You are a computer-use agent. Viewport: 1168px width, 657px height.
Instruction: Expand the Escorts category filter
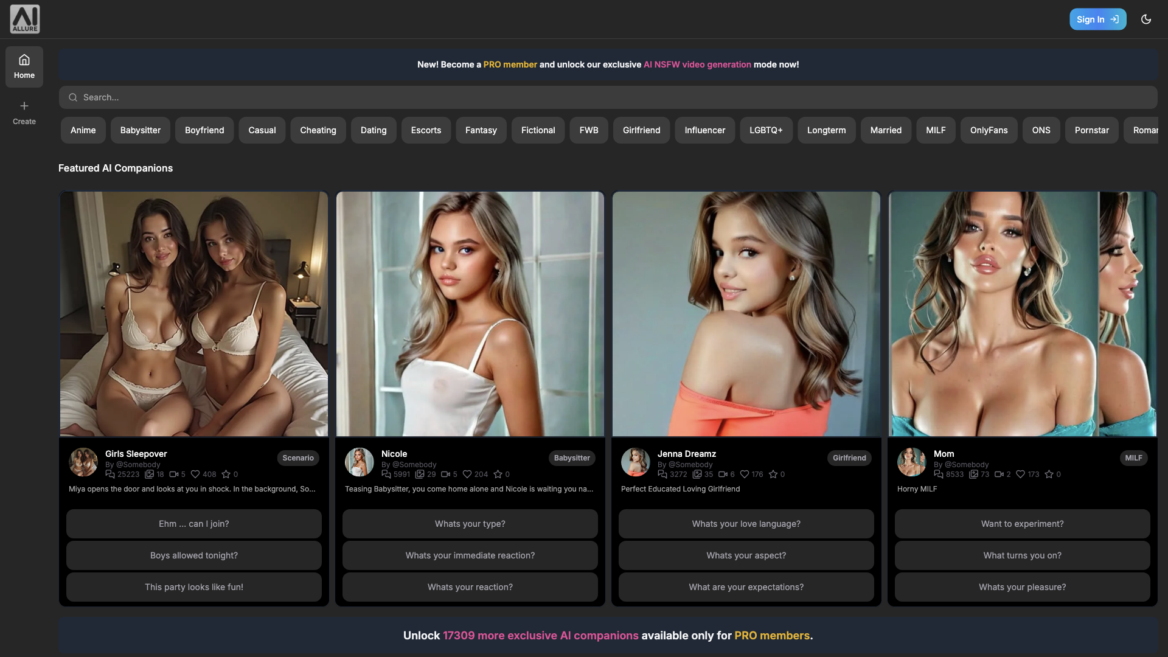(x=426, y=129)
